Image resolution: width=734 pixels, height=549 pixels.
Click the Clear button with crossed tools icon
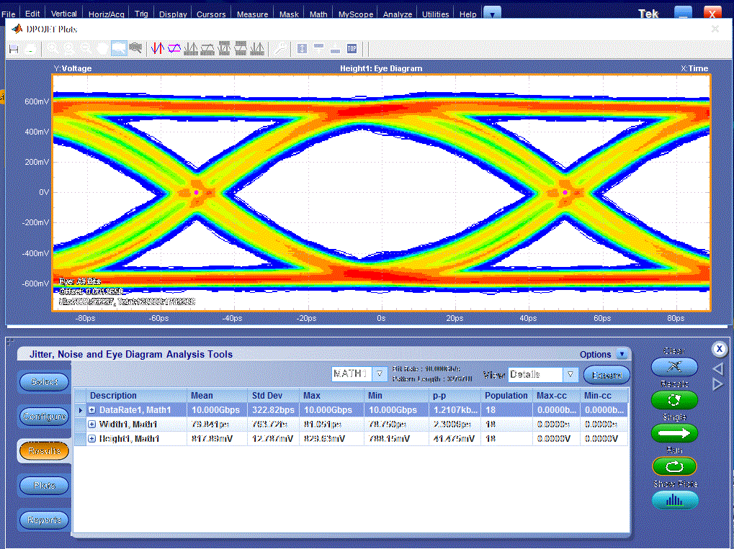click(x=674, y=366)
